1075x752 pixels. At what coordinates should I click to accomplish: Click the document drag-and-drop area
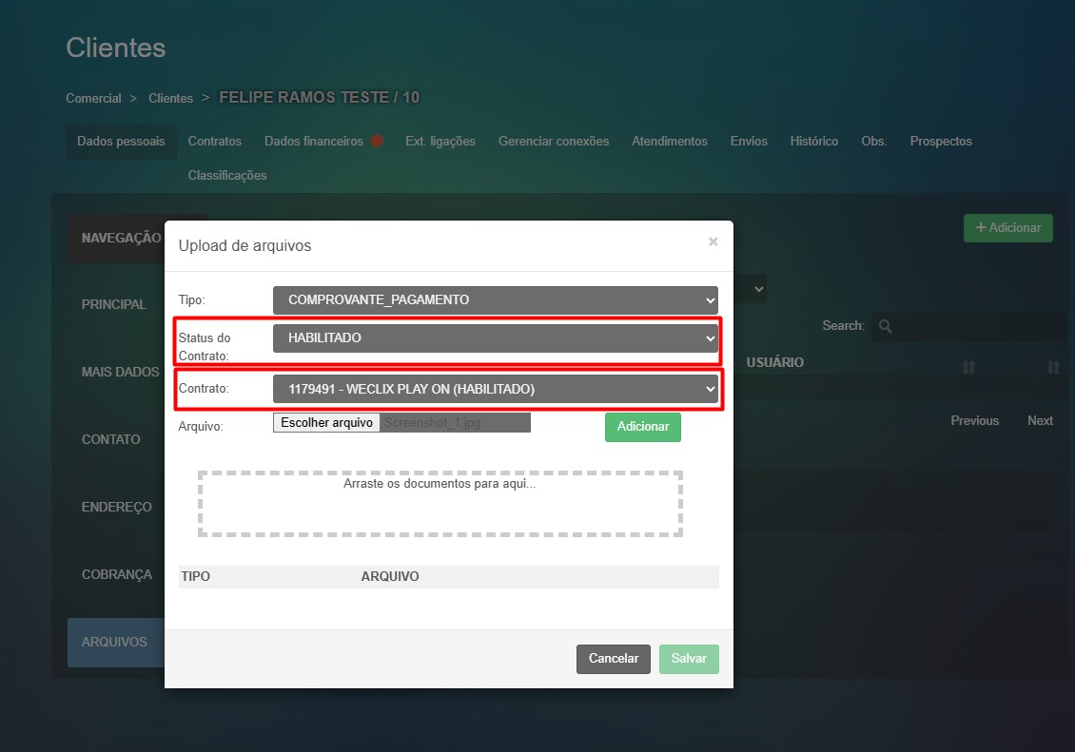(440, 504)
